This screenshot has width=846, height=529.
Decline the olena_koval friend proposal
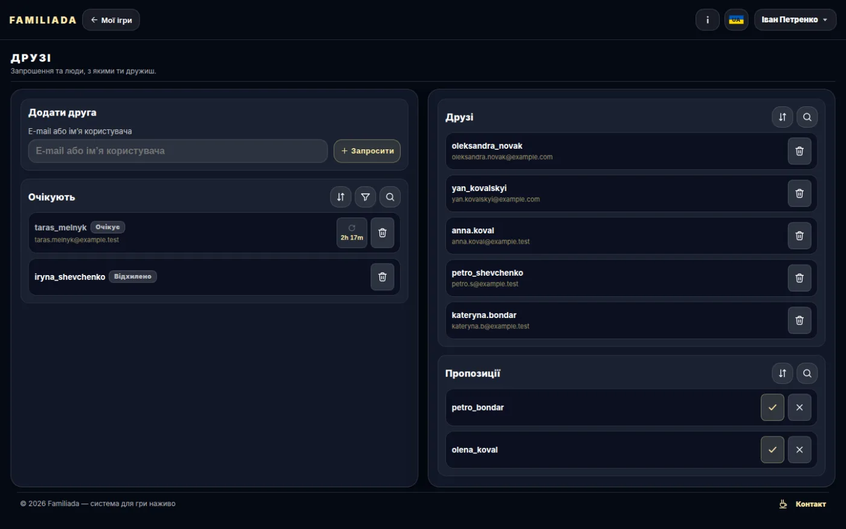click(x=799, y=450)
